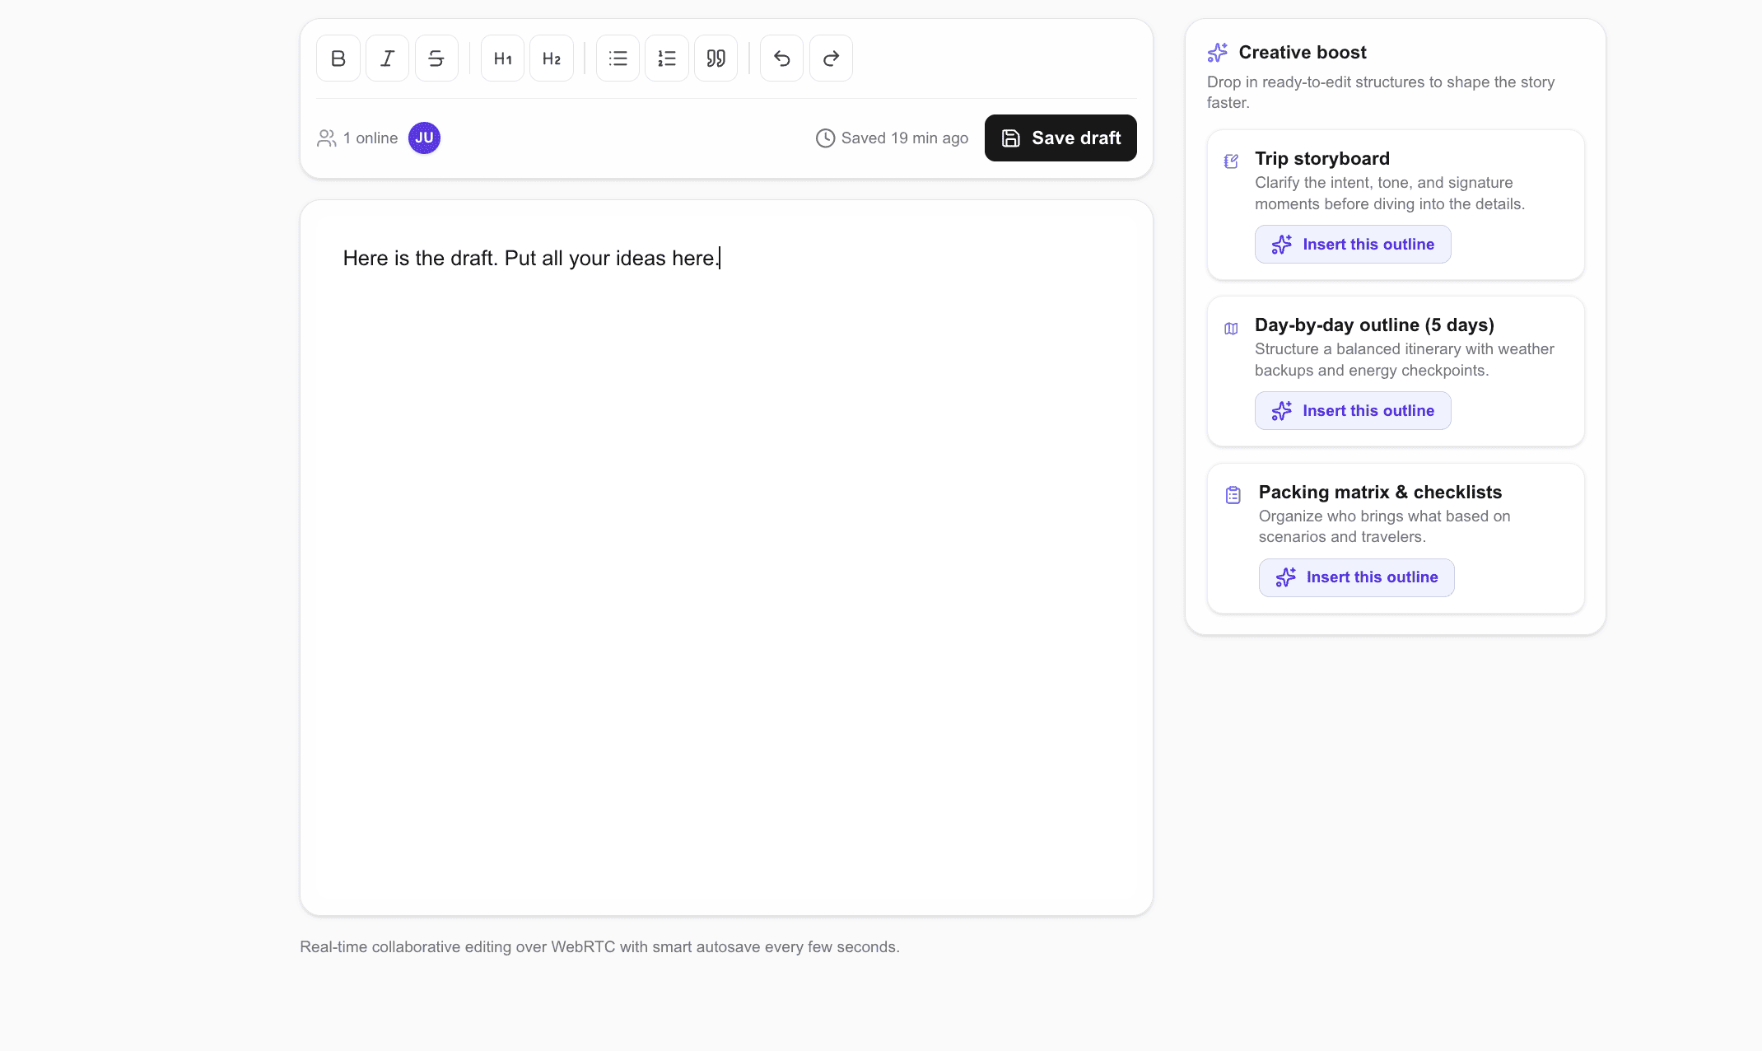
Task: Click the Save draft button
Action: (1060, 138)
